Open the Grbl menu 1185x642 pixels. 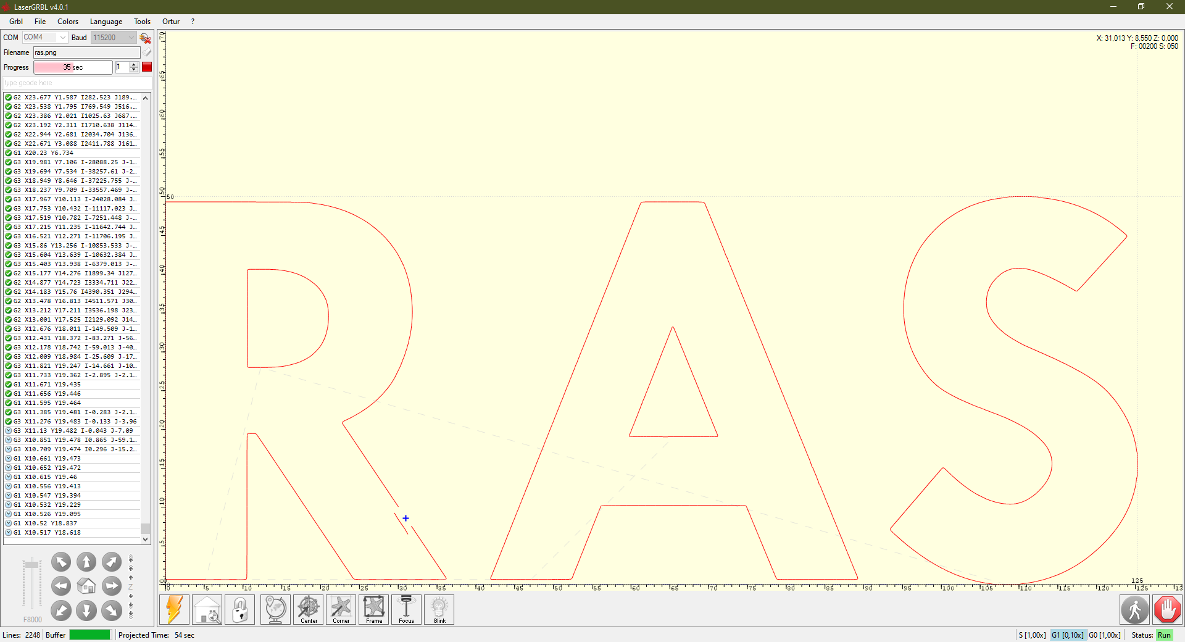[x=15, y=21]
